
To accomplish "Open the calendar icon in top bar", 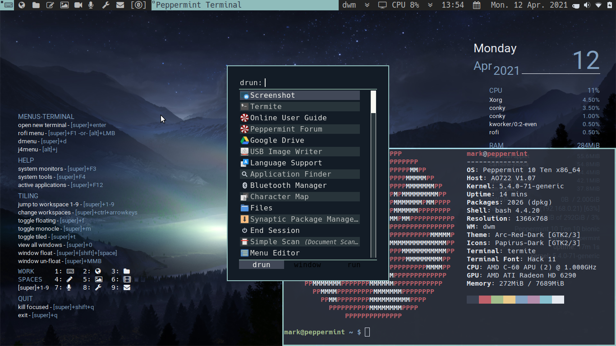I will (x=477, y=5).
